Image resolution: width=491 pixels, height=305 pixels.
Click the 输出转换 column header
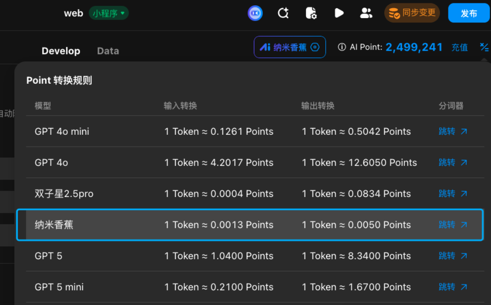[317, 106]
